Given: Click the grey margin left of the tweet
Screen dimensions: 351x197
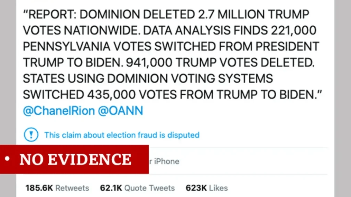Looking at the screenshot, I should [8, 72].
